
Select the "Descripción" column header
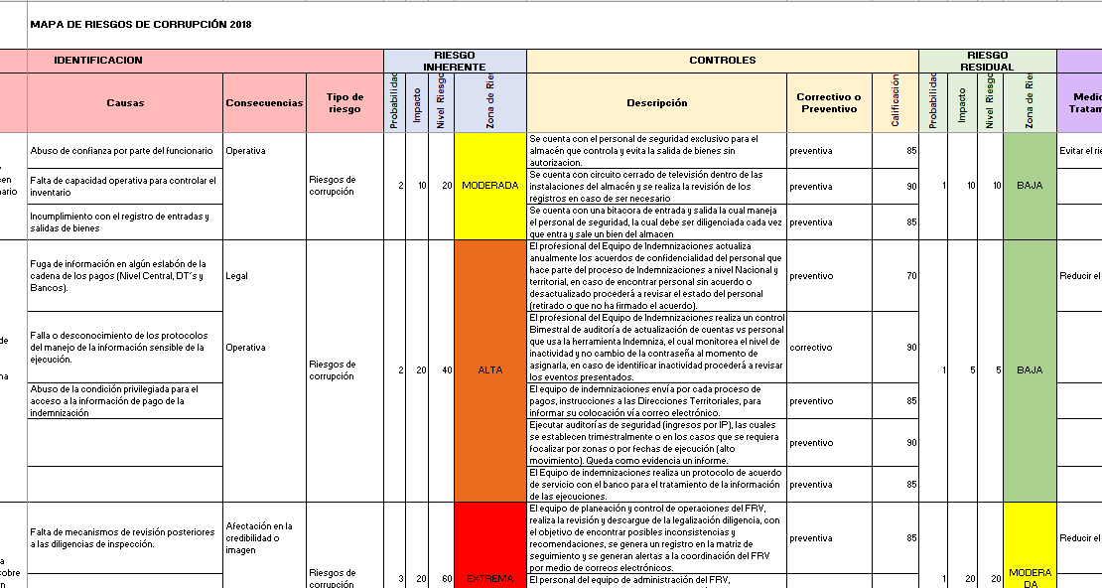[x=656, y=102]
